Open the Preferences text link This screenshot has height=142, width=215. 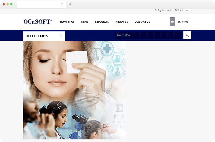184,10
